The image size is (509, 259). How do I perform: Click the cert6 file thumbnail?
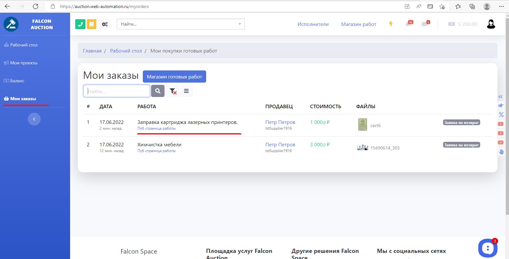point(362,125)
